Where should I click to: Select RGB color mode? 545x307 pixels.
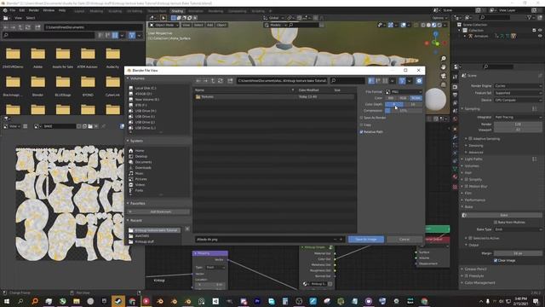point(403,98)
